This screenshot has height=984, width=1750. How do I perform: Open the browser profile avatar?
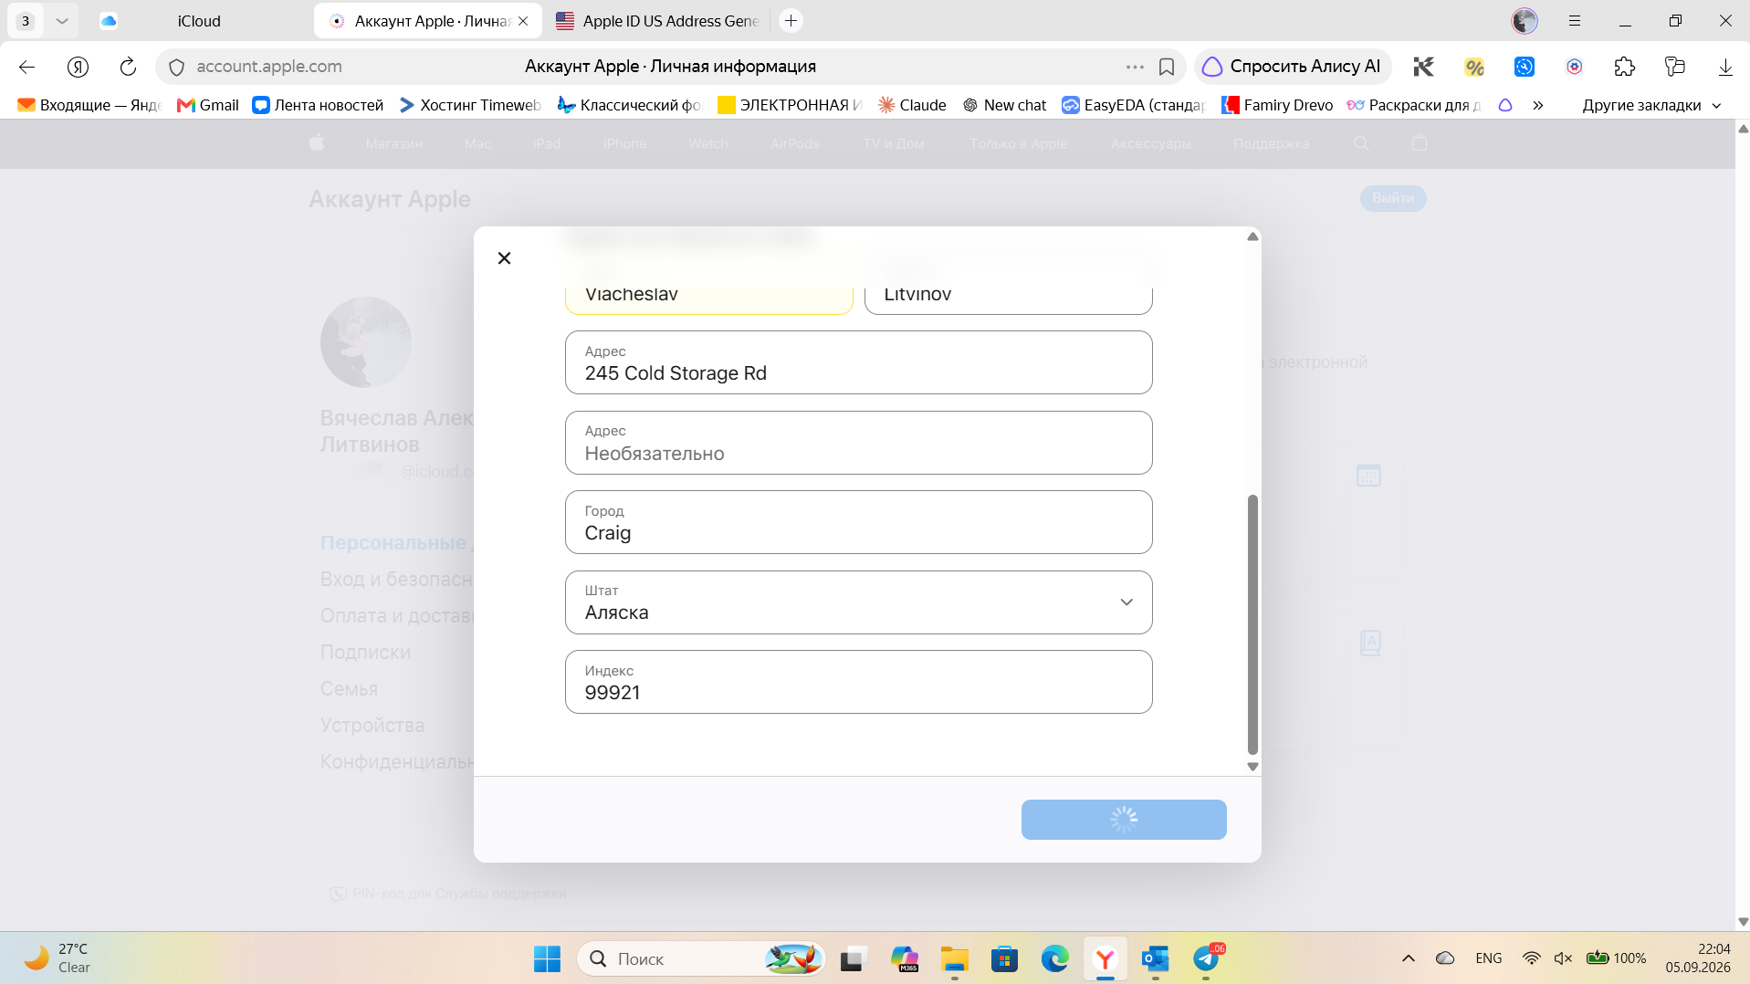pyautogui.click(x=1525, y=20)
